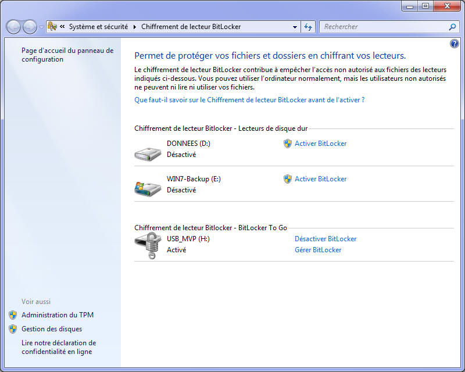Open Gérer BitLocker for the USB drive
This screenshot has height=372, width=465.
click(x=318, y=250)
